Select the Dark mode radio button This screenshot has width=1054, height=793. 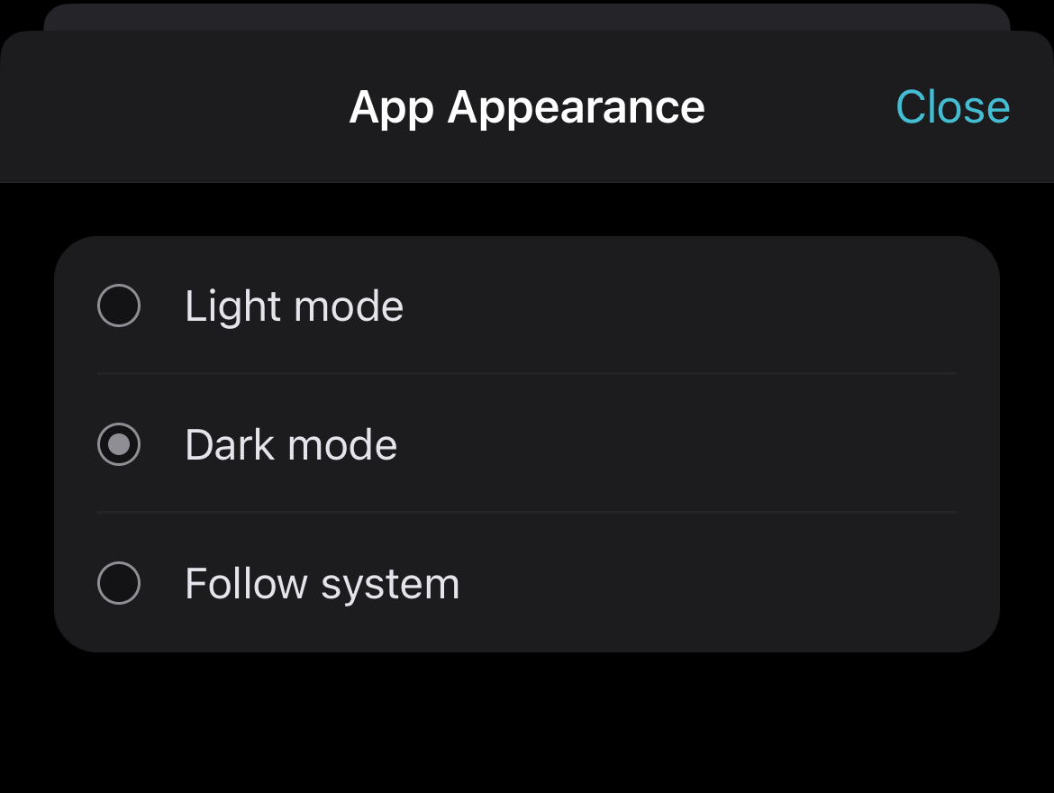pos(119,445)
